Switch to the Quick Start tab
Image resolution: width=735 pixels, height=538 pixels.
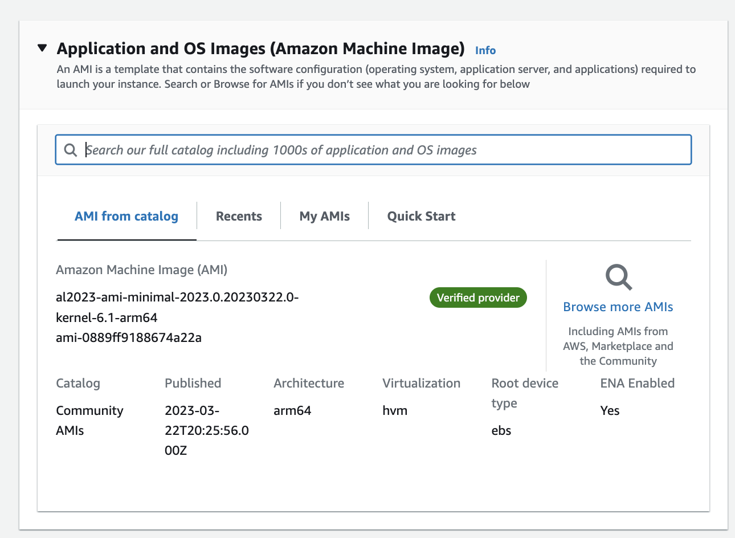pyautogui.click(x=421, y=216)
